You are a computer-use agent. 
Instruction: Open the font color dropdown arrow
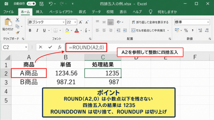point(81,30)
